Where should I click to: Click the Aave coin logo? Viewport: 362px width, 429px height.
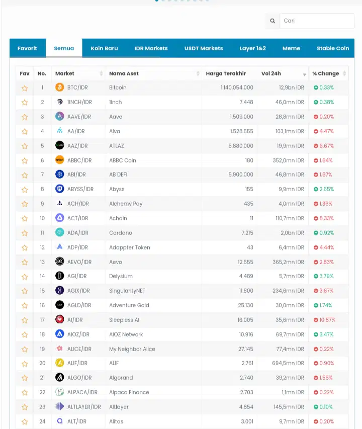(60, 116)
